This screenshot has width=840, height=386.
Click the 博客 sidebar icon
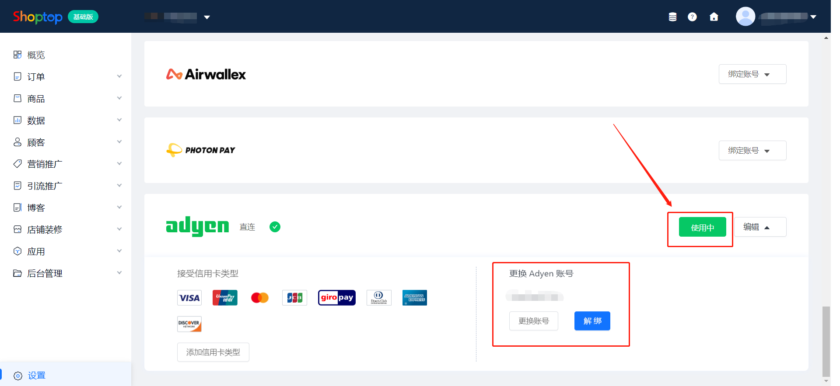[x=17, y=207]
